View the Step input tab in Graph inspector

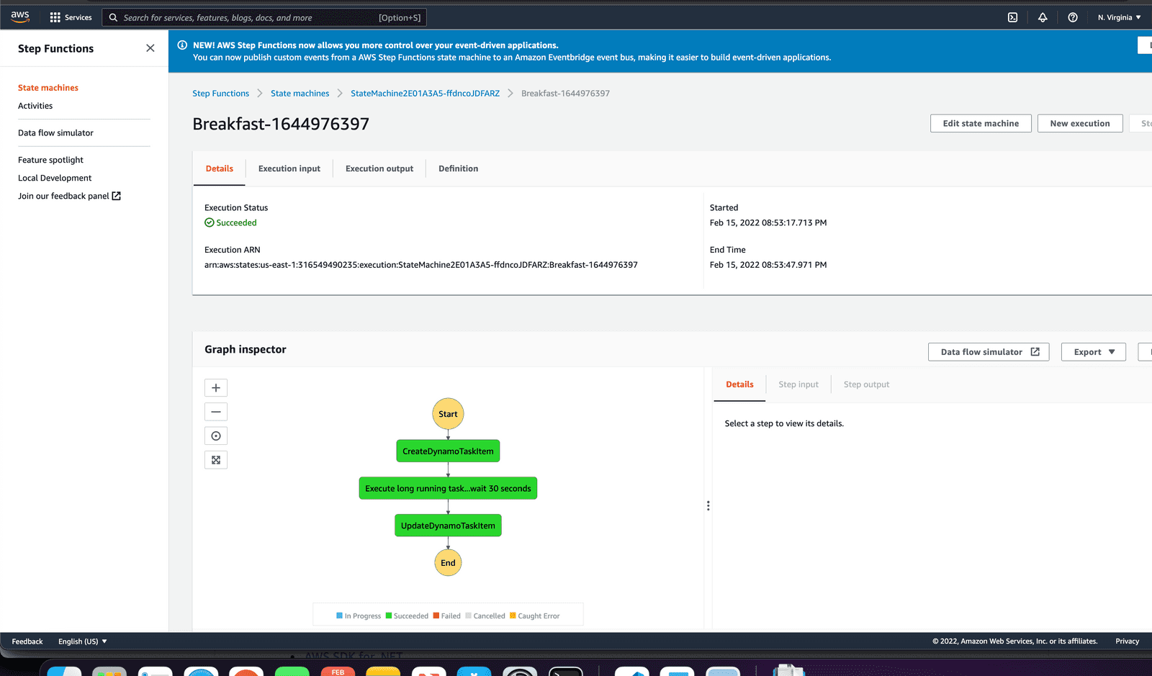[798, 384]
